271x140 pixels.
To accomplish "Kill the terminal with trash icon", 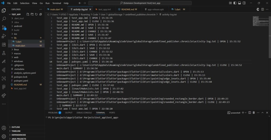I will pos(254,113).
